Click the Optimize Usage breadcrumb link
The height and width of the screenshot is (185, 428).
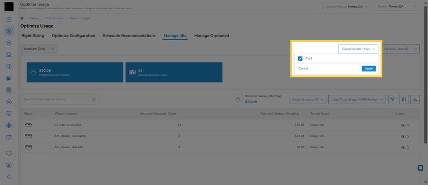[x=80, y=18]
